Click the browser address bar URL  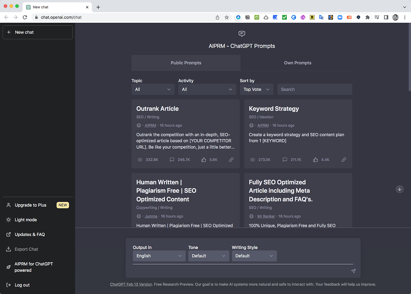[61, 17]
